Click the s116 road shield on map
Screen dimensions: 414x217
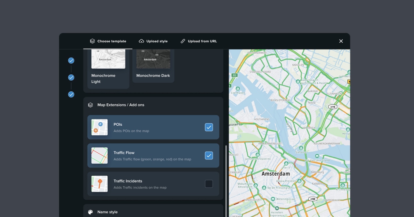333,107
